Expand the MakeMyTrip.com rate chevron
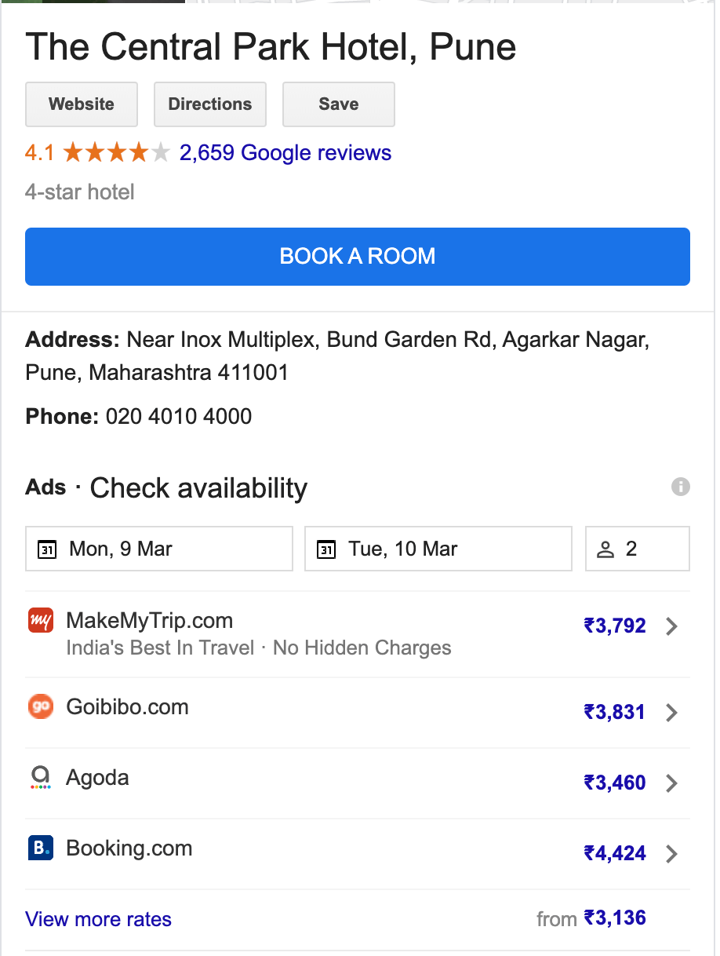The image size is (720, 956). pos(671,626)
